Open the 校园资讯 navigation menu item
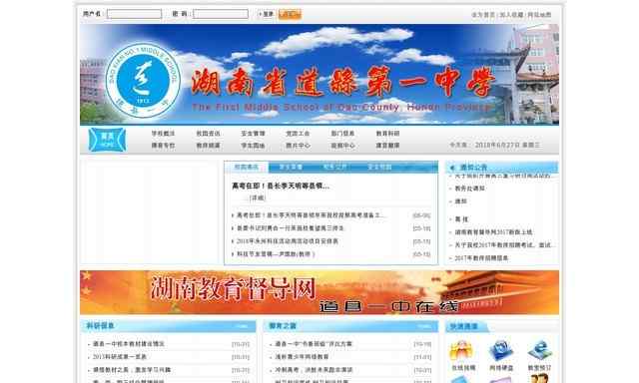639x383 pixels. 208,134
